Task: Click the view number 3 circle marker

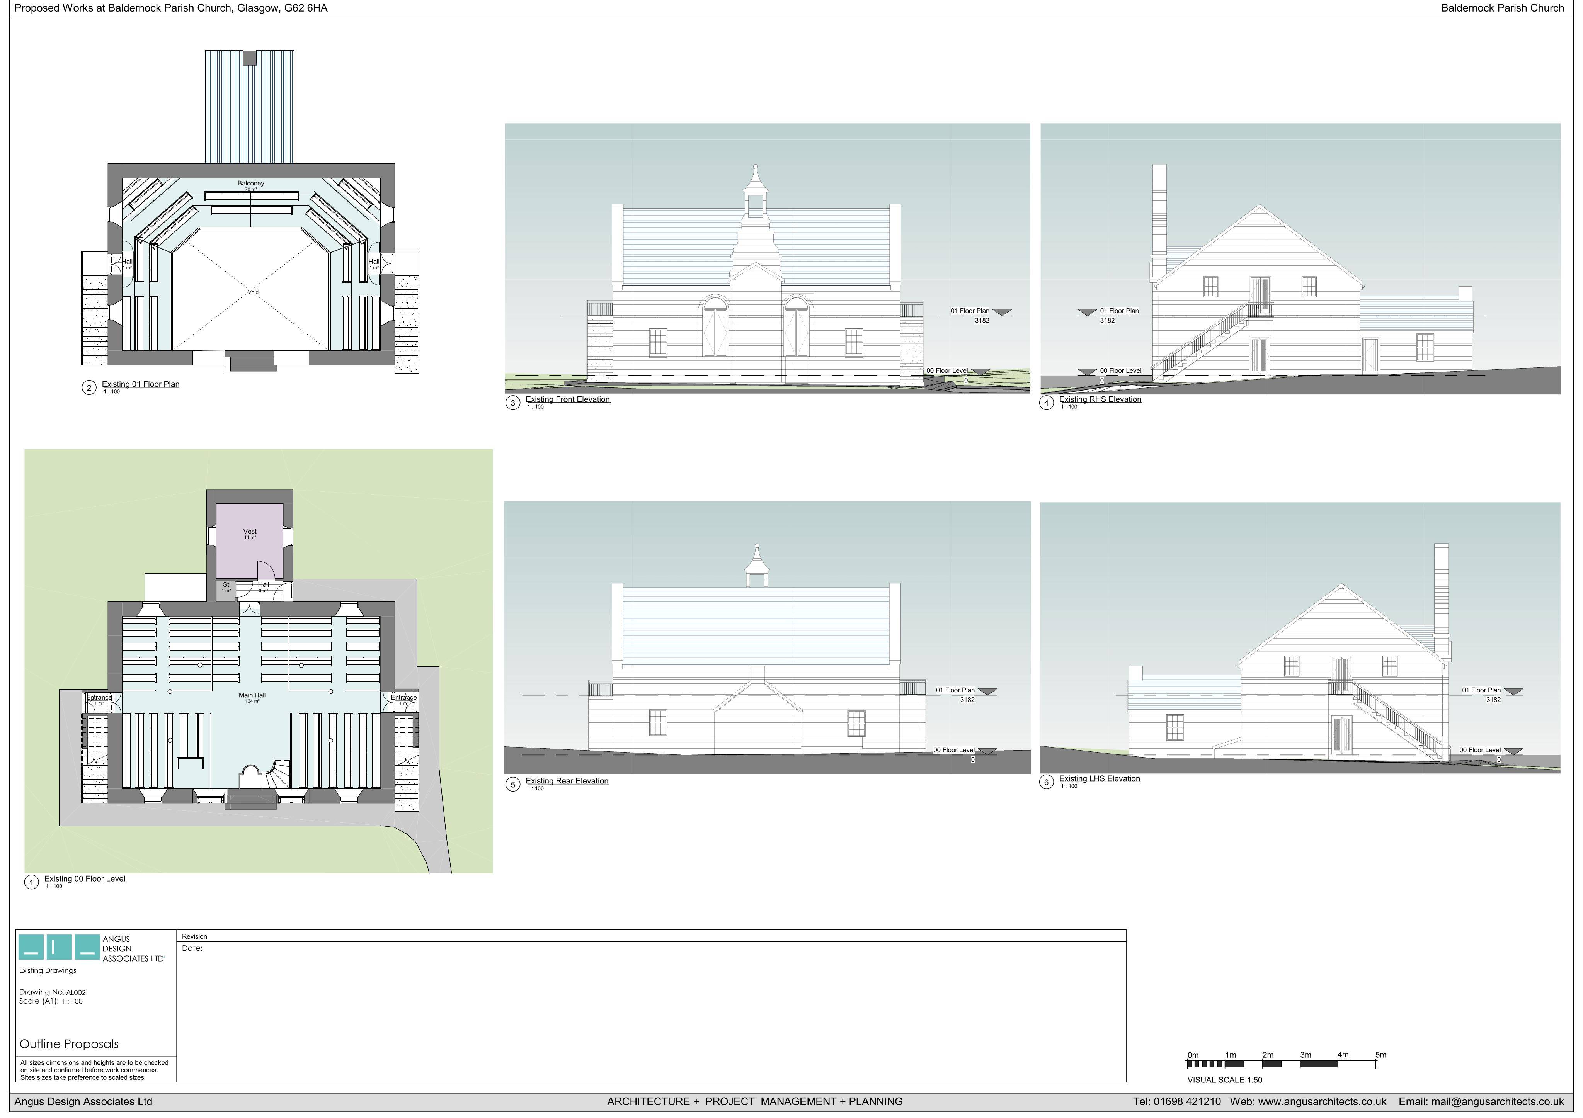Action: click(x=512, y=403)
